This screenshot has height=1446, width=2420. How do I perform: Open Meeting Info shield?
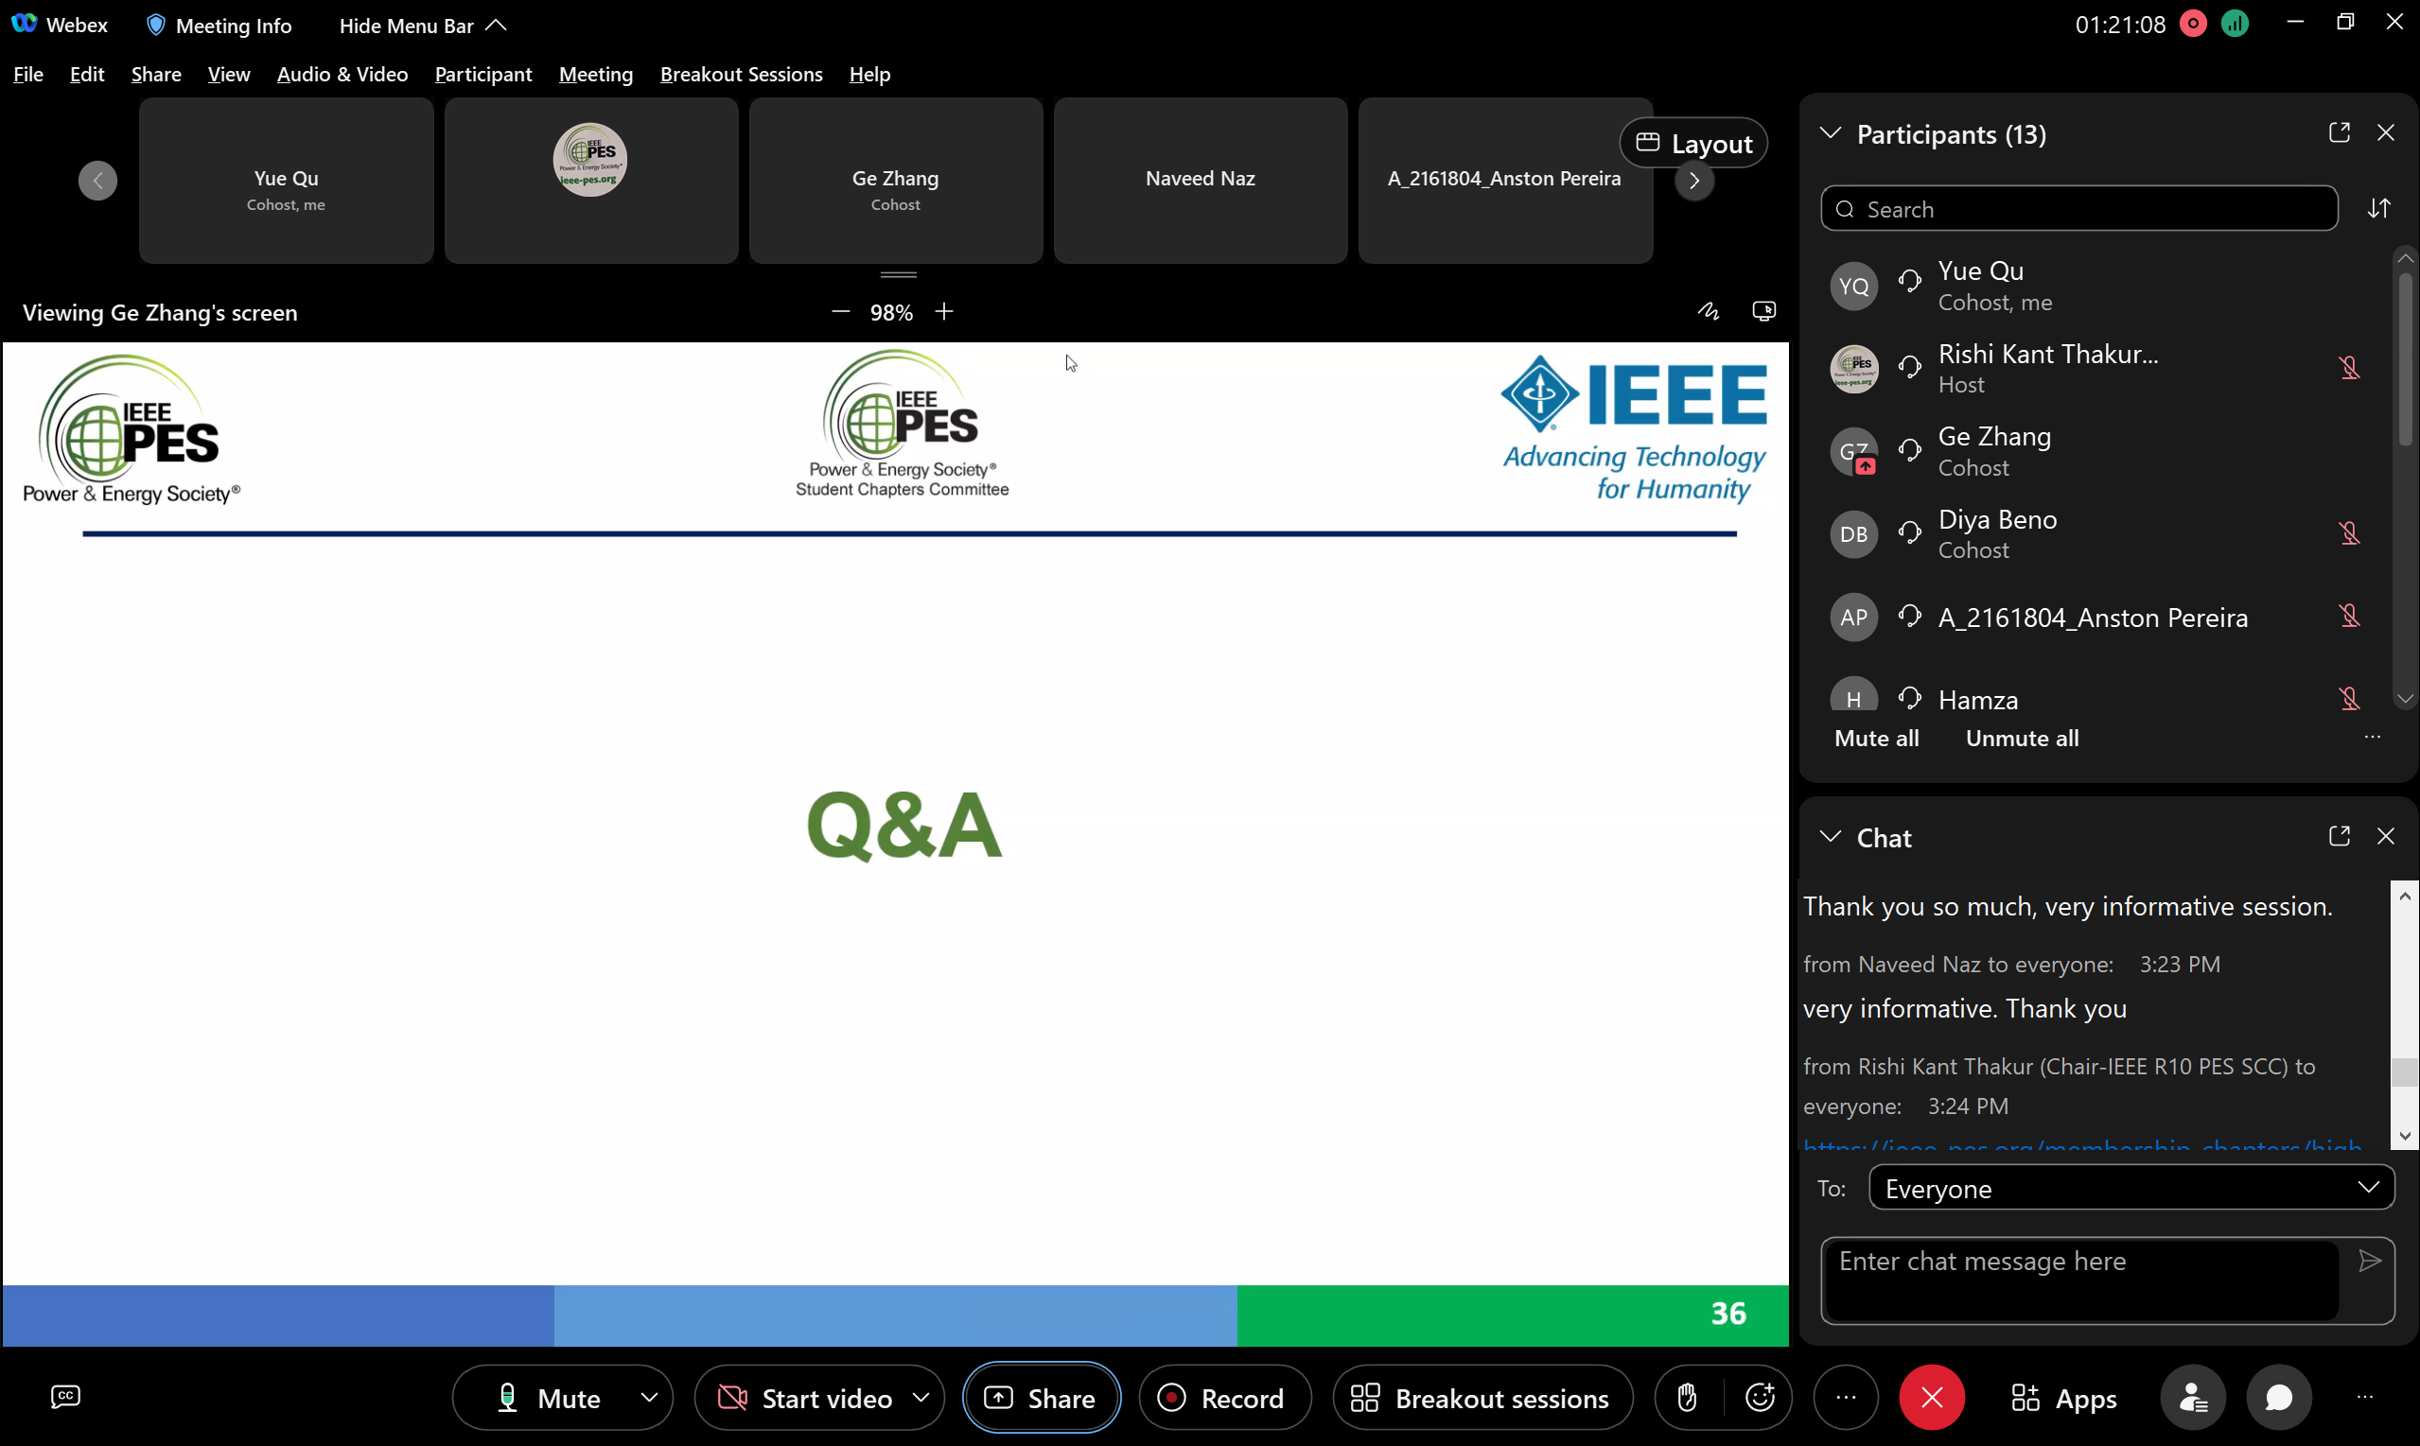[219, 26]
